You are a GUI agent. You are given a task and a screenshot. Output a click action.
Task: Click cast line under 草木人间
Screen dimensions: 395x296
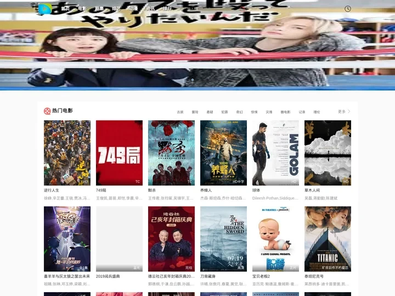321,198
